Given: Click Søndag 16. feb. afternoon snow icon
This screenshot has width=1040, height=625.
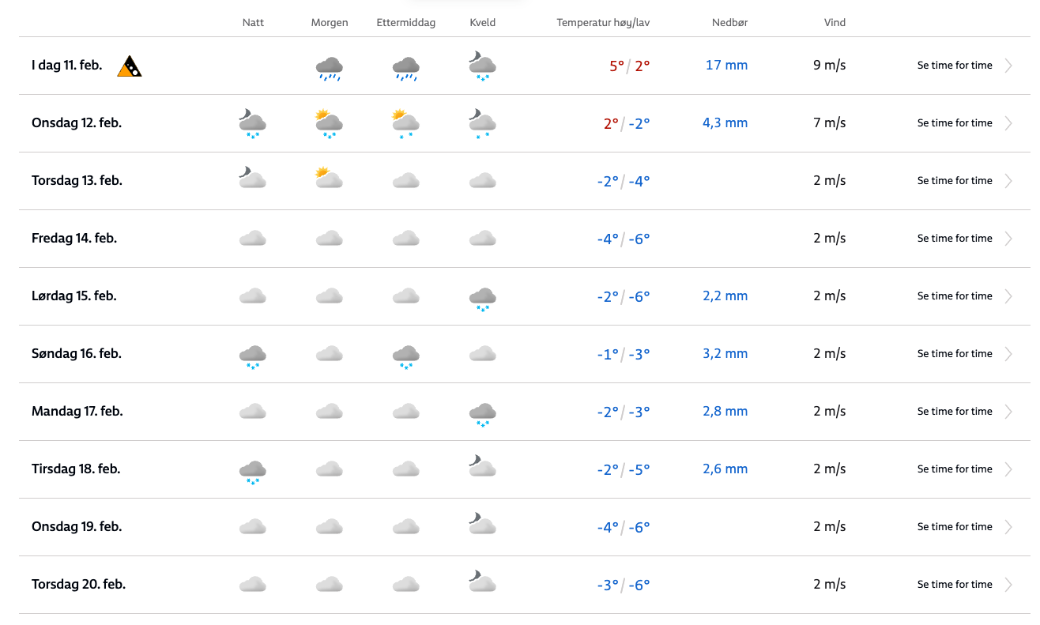Looking at the screenshot, I should (406, 356).
